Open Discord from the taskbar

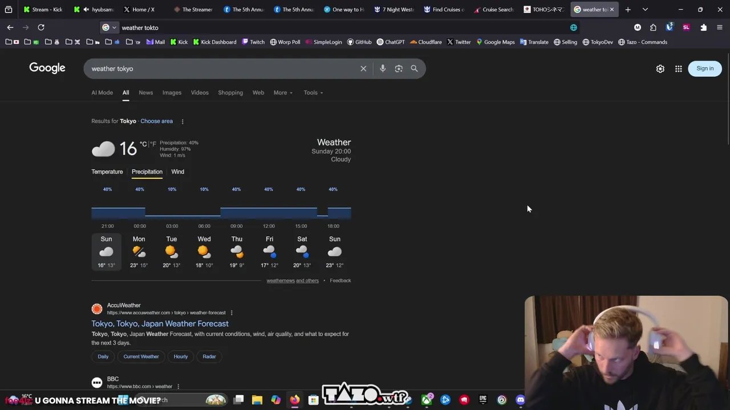520,400
